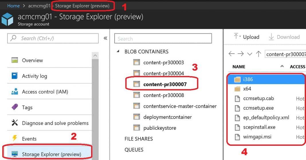
Task: Click the purple Tags icon
Action: click(x=15, y=107)
